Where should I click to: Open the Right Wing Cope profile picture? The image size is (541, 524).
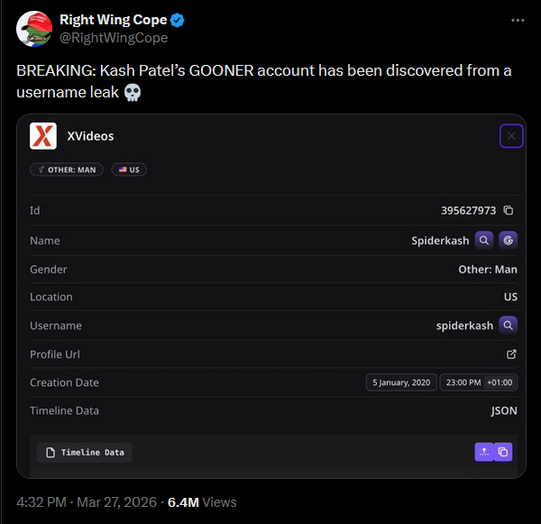tap(33, 29)
